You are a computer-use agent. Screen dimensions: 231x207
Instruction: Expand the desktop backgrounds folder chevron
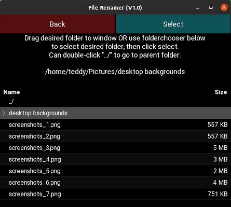pyautogui.click(x=4, y=113)
